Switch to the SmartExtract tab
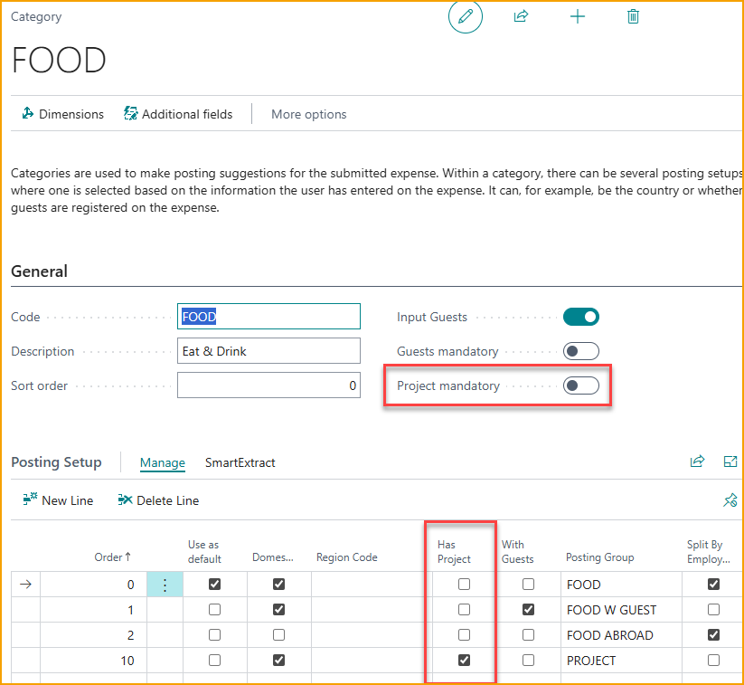744x685 pixels. coord(240,462)
